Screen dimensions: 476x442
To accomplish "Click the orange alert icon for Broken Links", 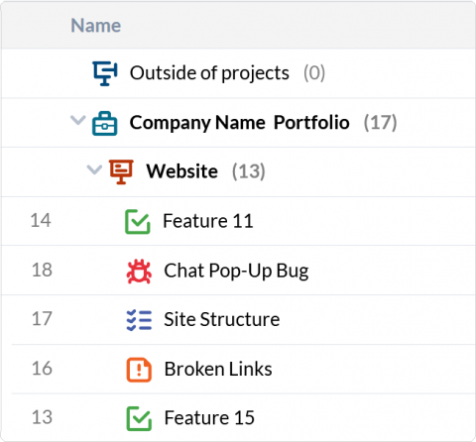I will (139, 370).
